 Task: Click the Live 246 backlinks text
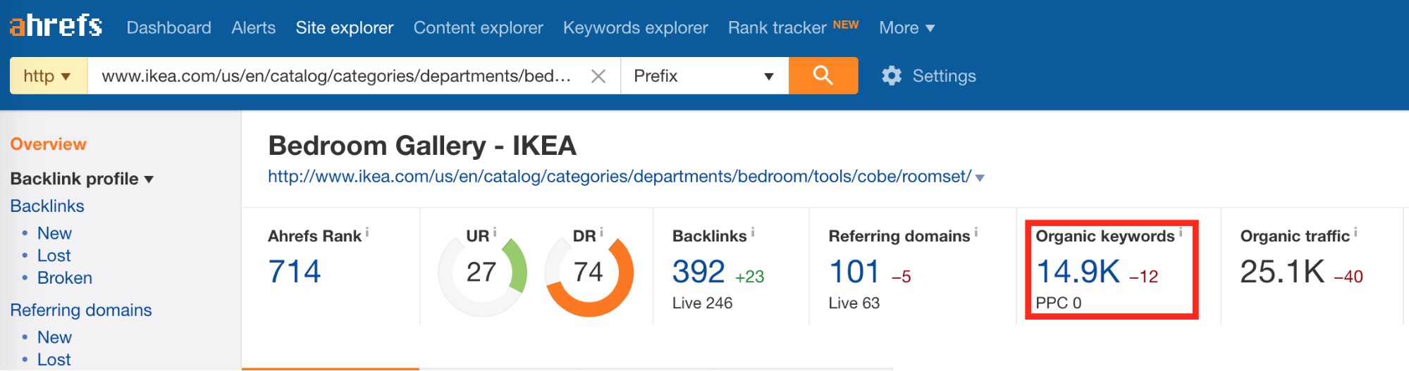click(x=702, y=303)
